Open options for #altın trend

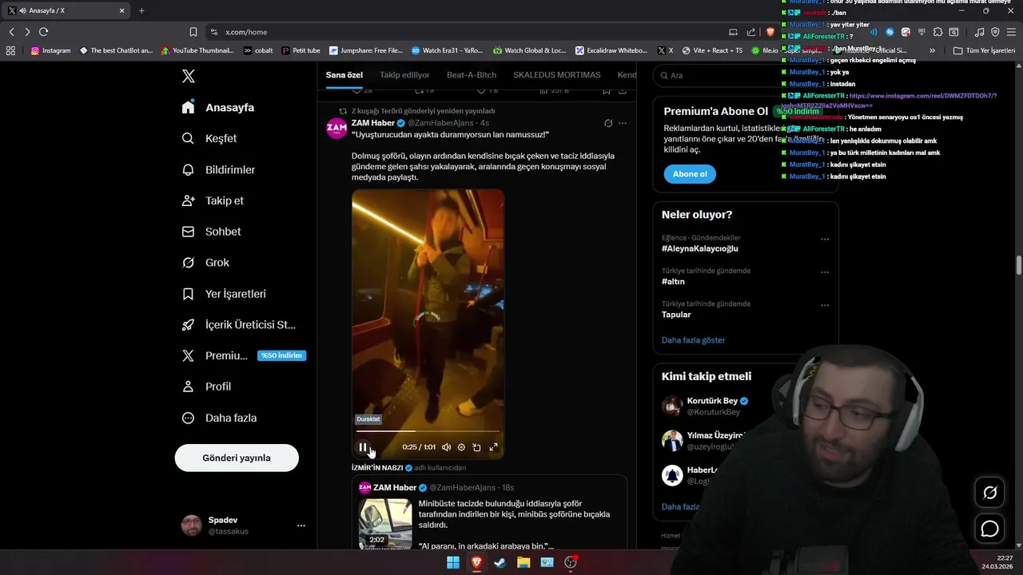click(x=825, y=272)
